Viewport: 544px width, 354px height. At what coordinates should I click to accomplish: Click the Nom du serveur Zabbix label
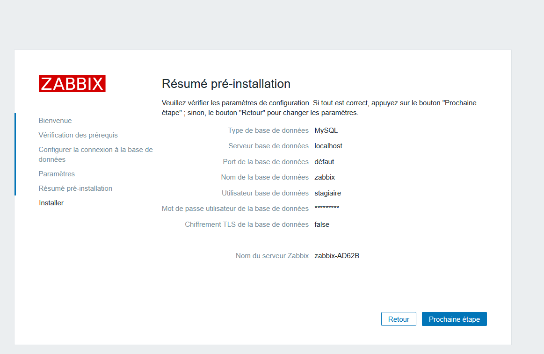(272, 255)
